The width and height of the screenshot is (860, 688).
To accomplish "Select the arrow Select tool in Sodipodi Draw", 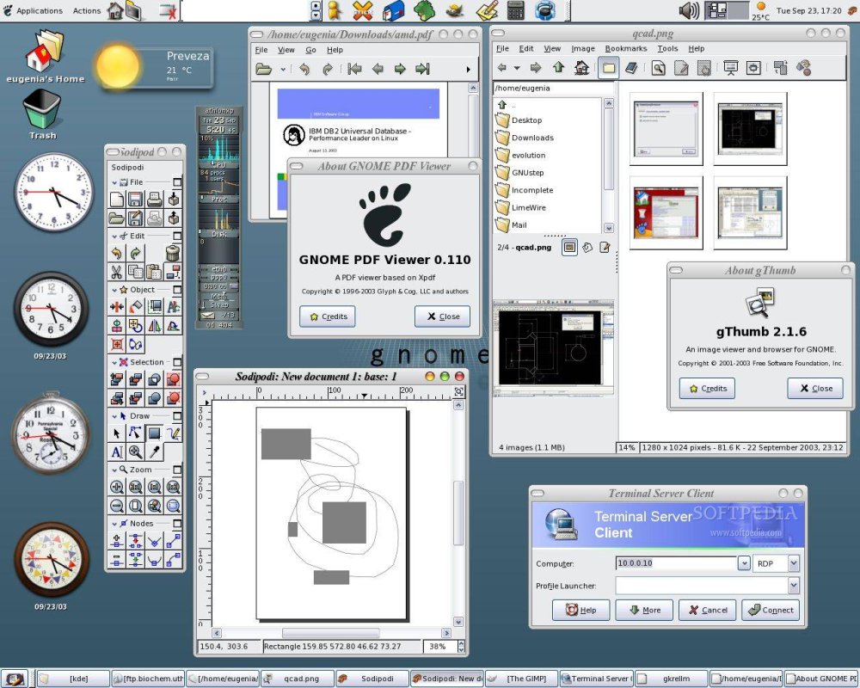I will pos(117,433).
